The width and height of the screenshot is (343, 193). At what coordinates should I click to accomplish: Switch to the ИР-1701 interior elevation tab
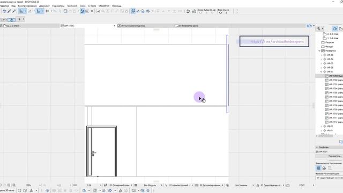coord(88,26)
